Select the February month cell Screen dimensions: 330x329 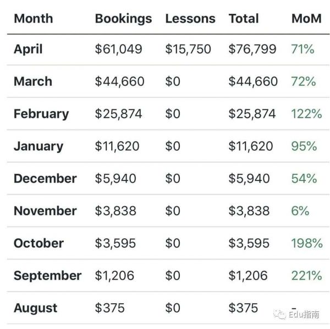41,114
